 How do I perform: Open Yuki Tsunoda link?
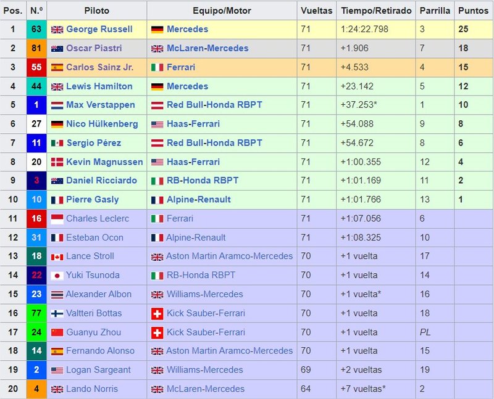point(93,275)
